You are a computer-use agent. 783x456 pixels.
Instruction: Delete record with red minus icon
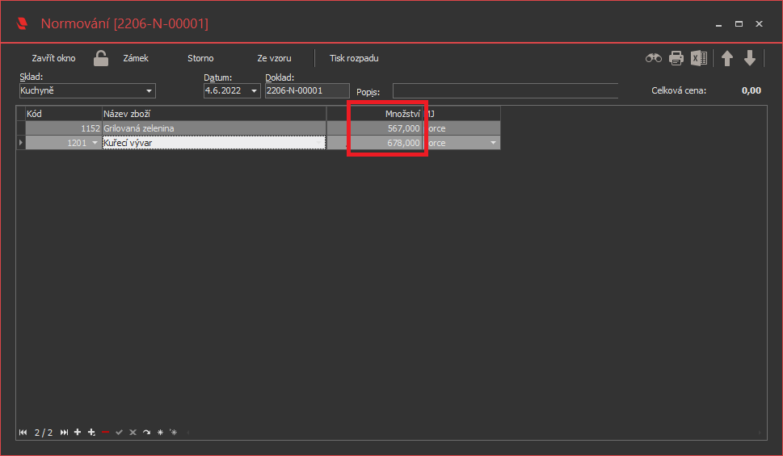105,432
